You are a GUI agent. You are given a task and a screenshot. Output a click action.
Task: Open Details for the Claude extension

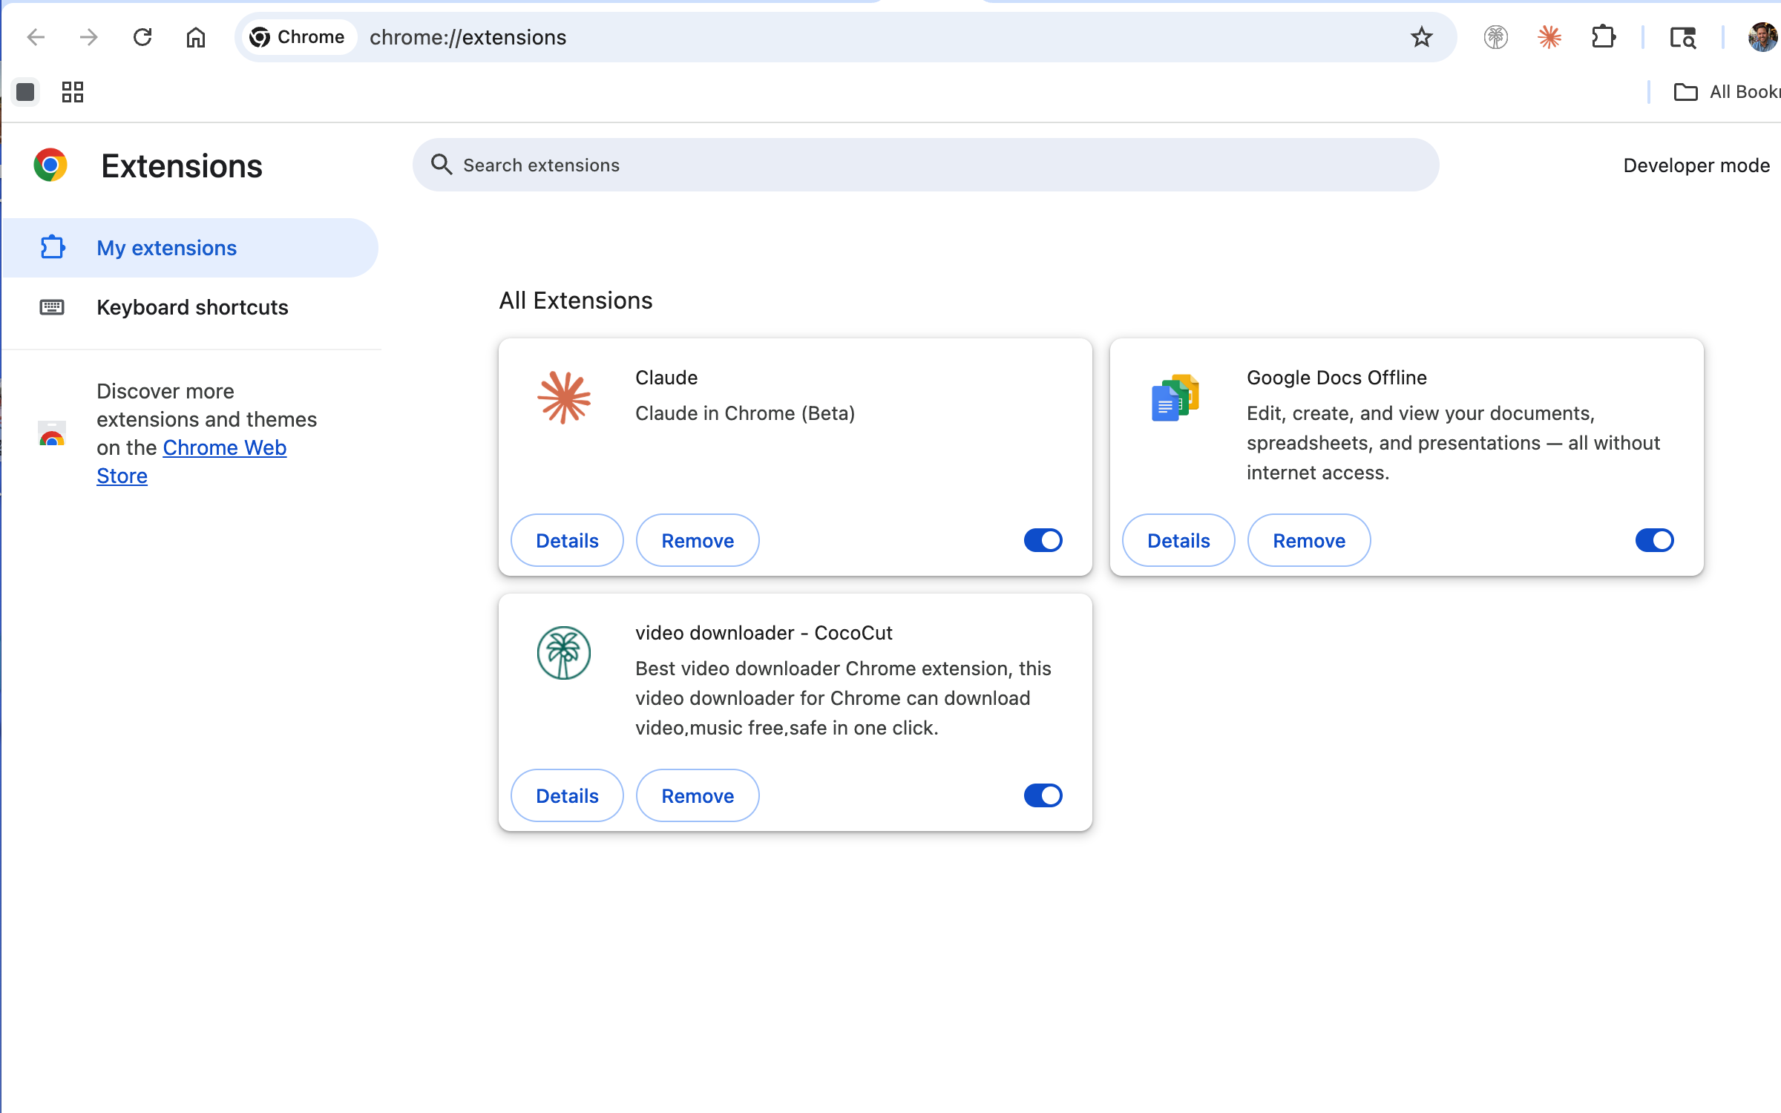click(x=567, y=540)
